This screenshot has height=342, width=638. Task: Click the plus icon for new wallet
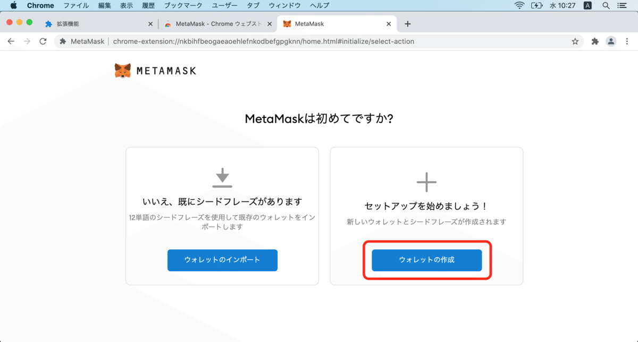pos(426,182)
